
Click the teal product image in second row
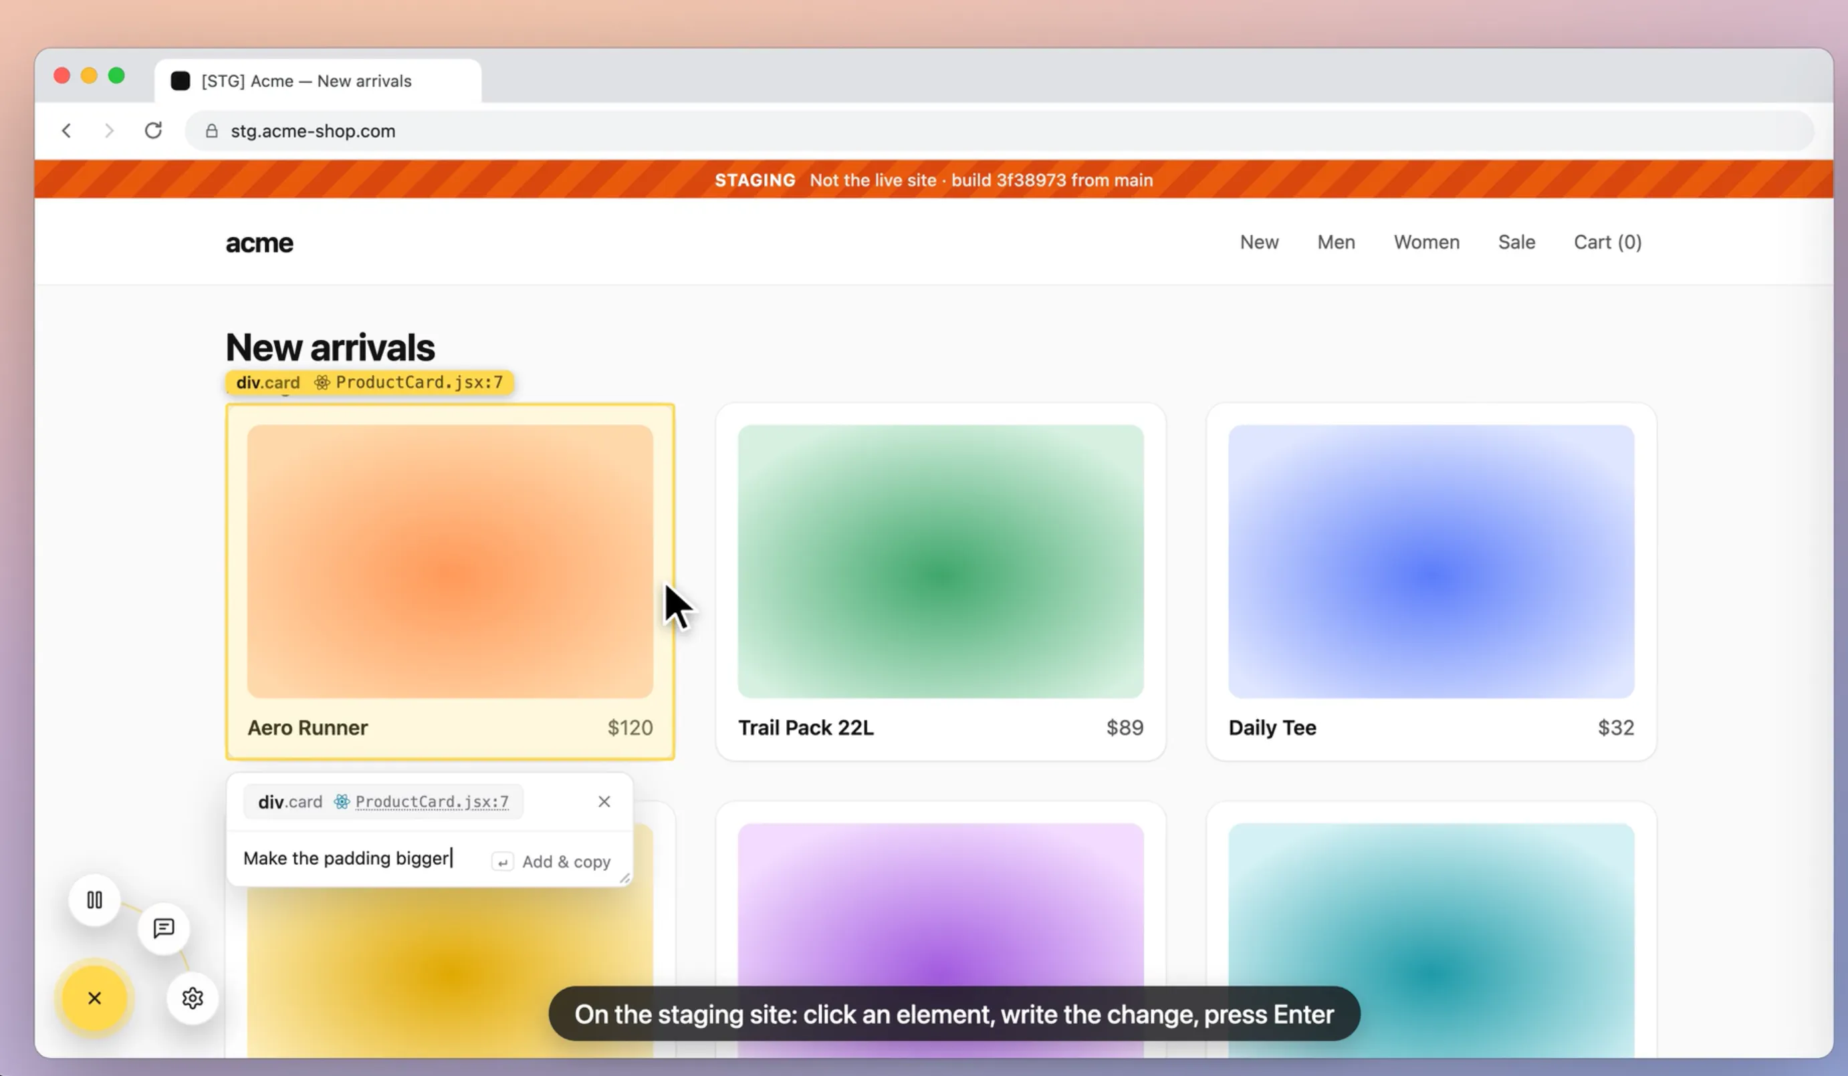click(x=1431, y=940)
